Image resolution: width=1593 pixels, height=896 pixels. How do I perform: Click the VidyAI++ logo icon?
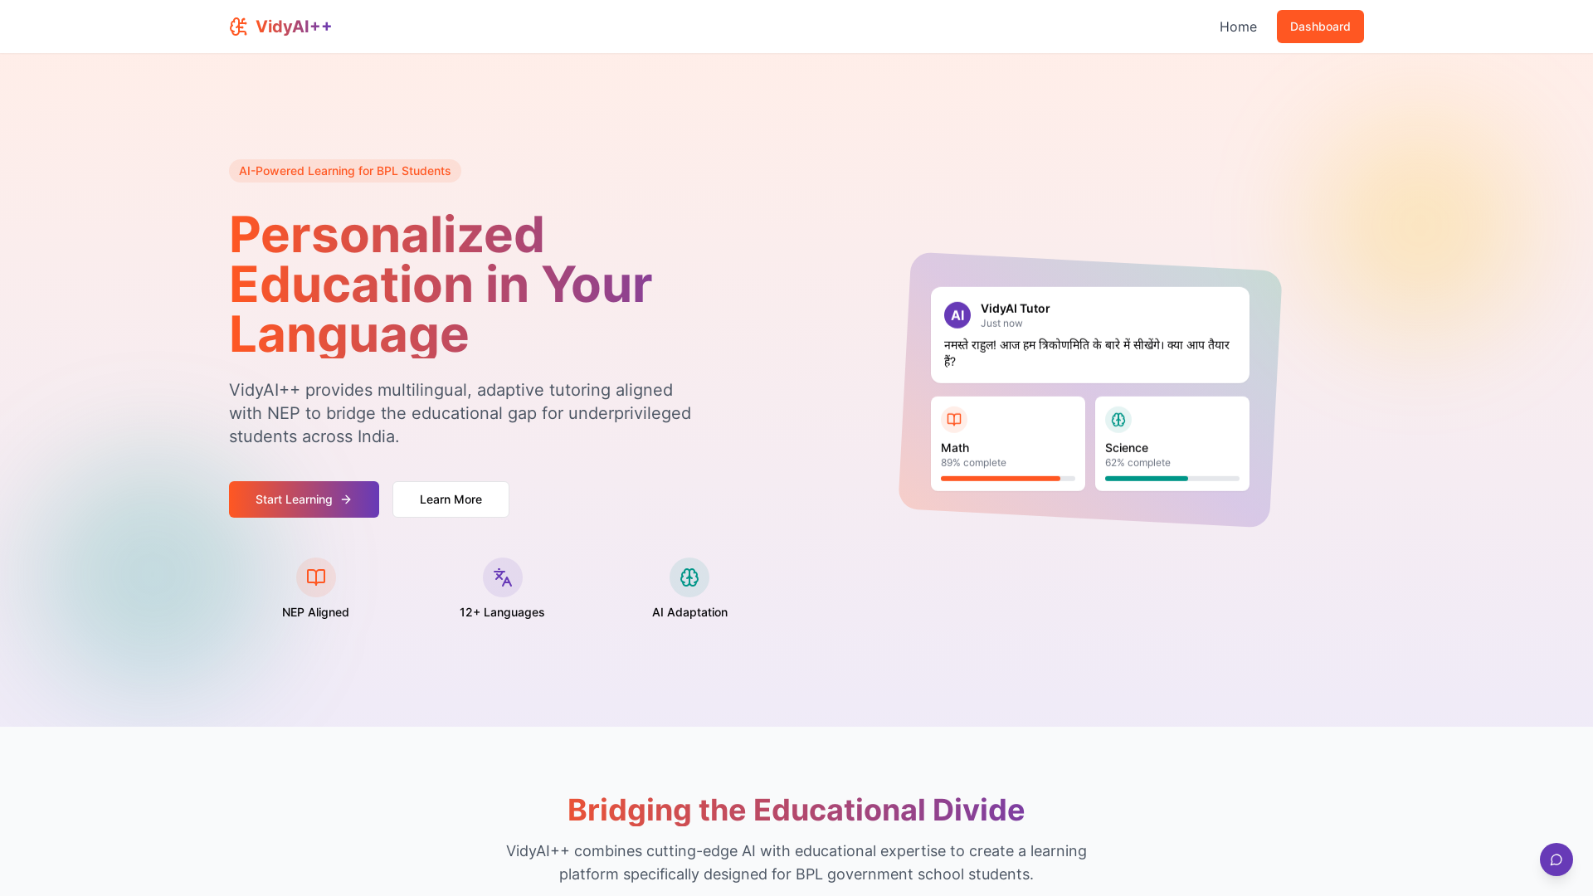coord(238,27)
